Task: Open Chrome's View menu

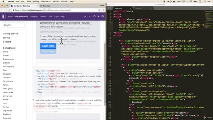Action: pos(29,1)
